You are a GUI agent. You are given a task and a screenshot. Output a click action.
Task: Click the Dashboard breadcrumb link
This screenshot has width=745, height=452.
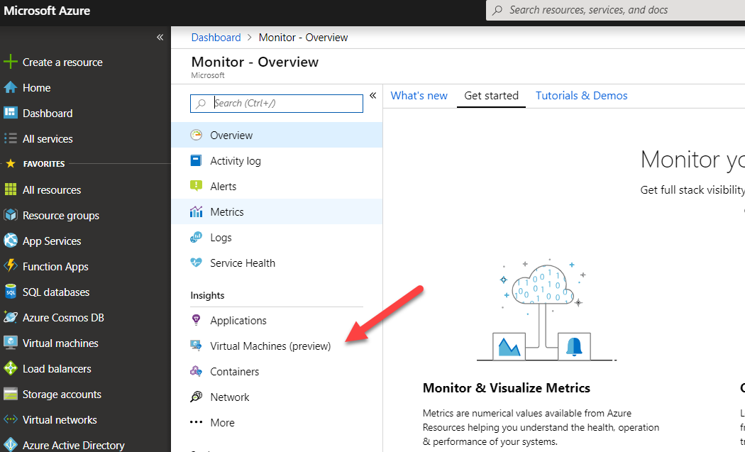point(216,38)
